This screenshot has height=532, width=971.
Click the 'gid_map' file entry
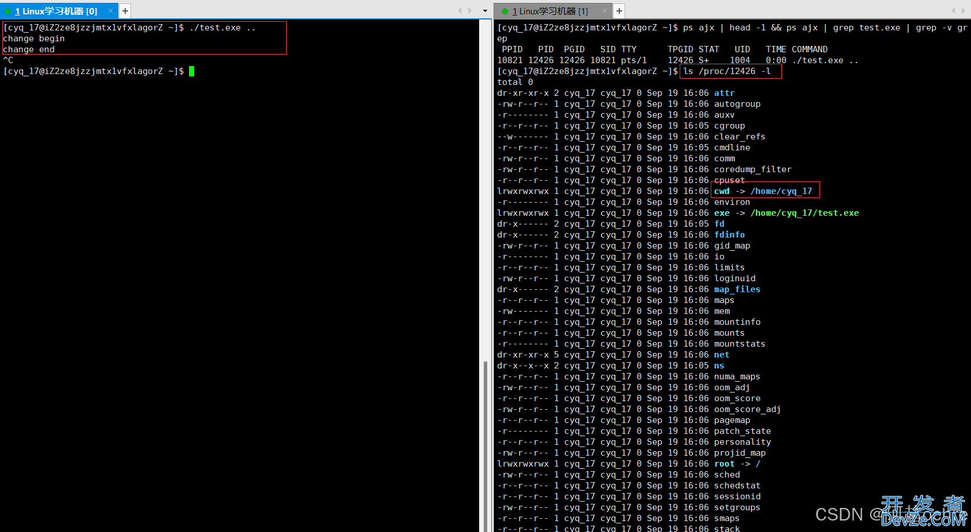pos(732,246)
